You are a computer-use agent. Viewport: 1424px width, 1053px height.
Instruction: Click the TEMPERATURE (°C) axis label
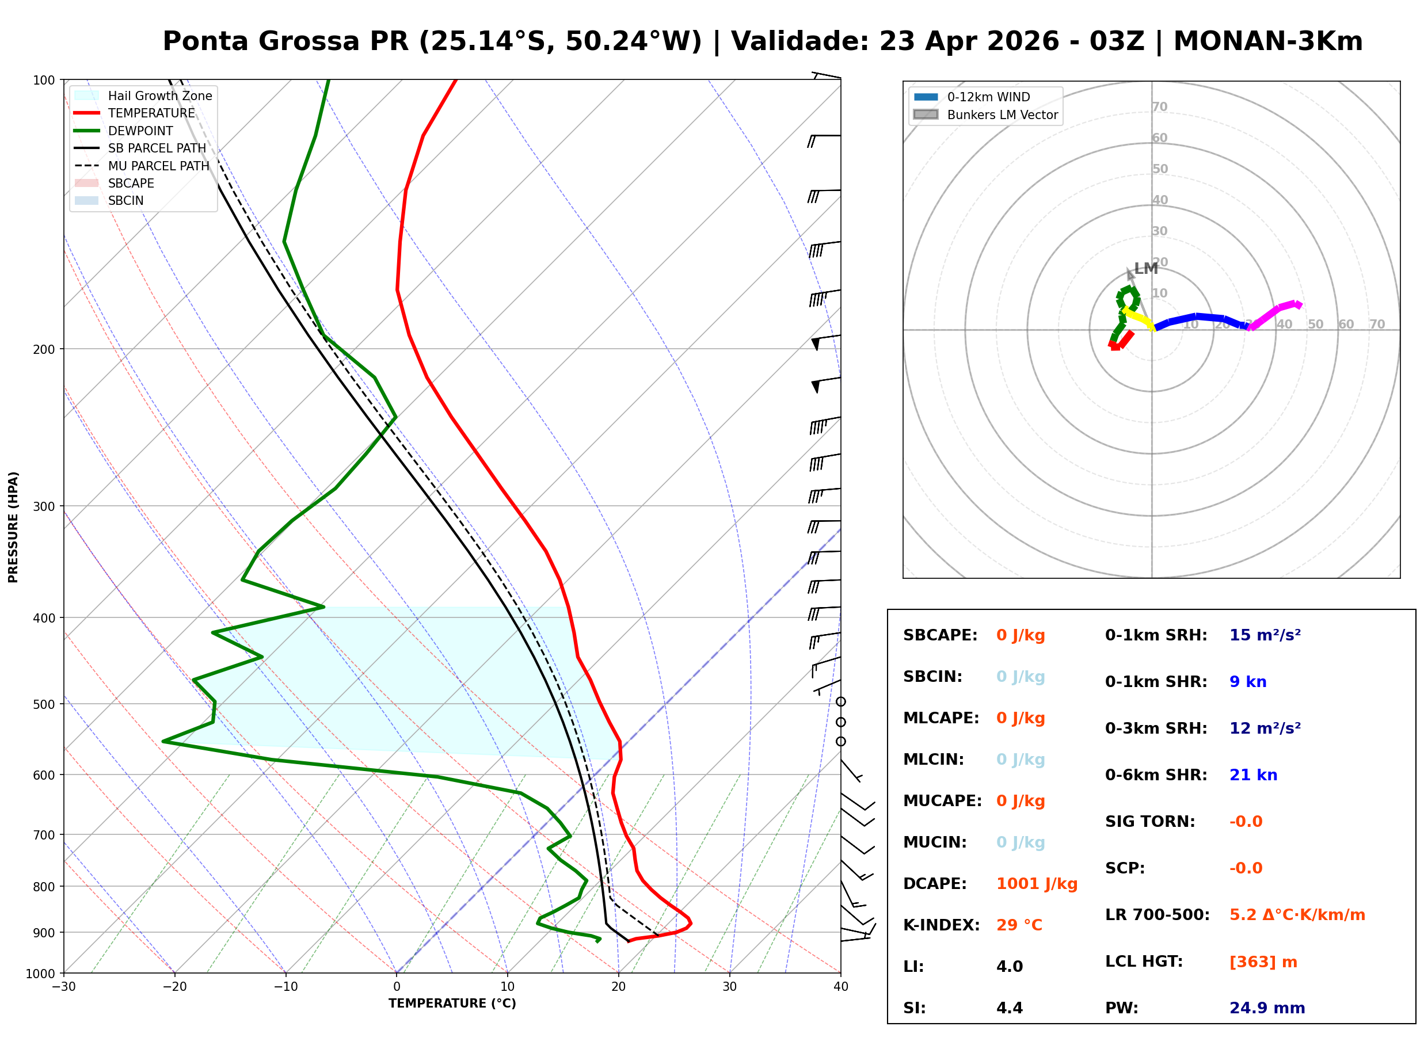click(x=452, y=1004)
